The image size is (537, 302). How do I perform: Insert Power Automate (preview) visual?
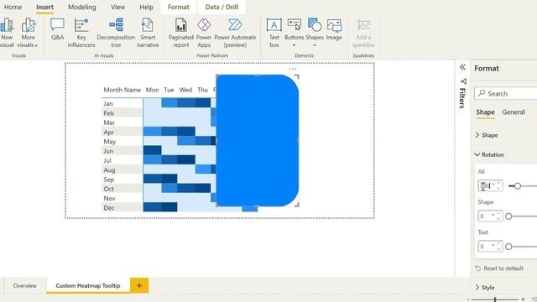[235, 33]
